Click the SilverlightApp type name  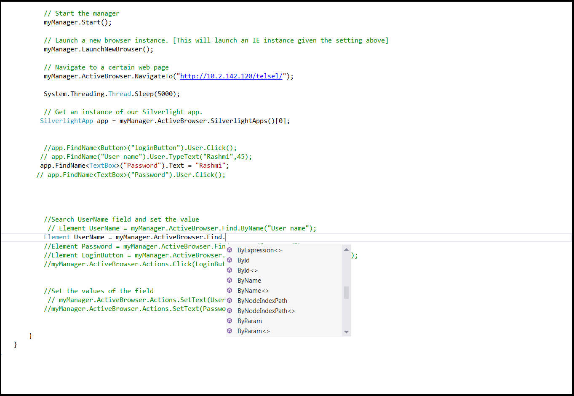[x=67, y=121]
